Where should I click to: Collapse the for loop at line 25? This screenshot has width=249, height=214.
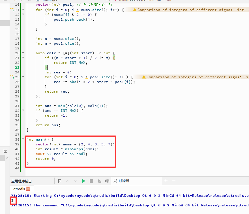[23, 77]
